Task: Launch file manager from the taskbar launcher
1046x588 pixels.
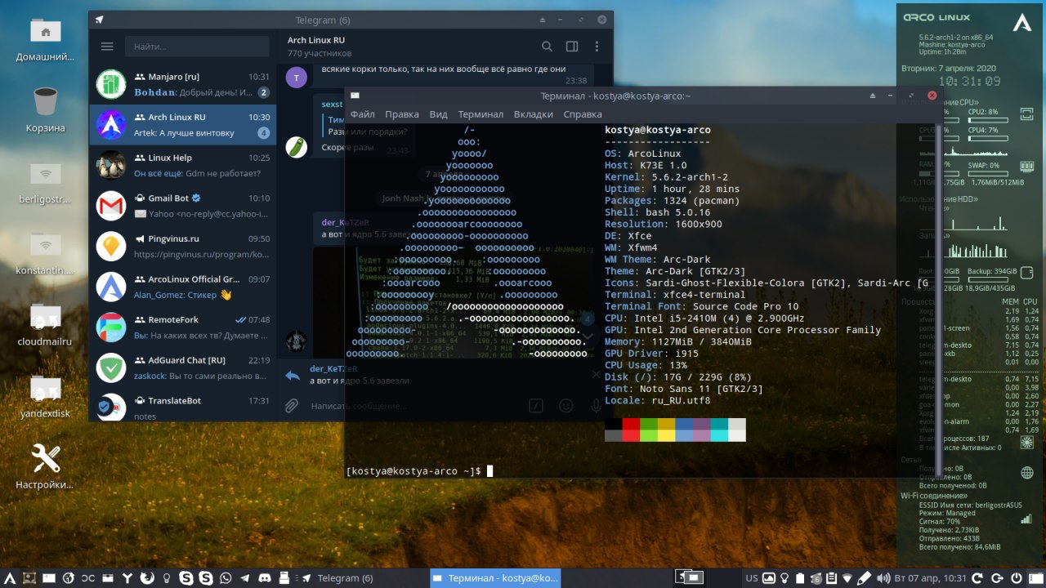Action: pyautogui.click(x=107, y=578)
